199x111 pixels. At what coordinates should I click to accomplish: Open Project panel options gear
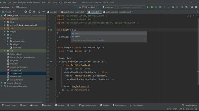tap(39, 12)
